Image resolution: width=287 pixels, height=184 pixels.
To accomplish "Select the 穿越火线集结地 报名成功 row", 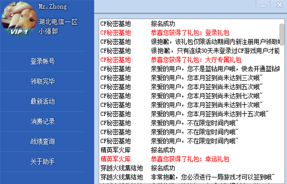I will [x=190, y=168].
